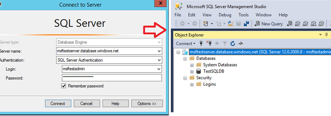Click the DAX query icon
The image size is (331, 116).
[x=321, y=23]
